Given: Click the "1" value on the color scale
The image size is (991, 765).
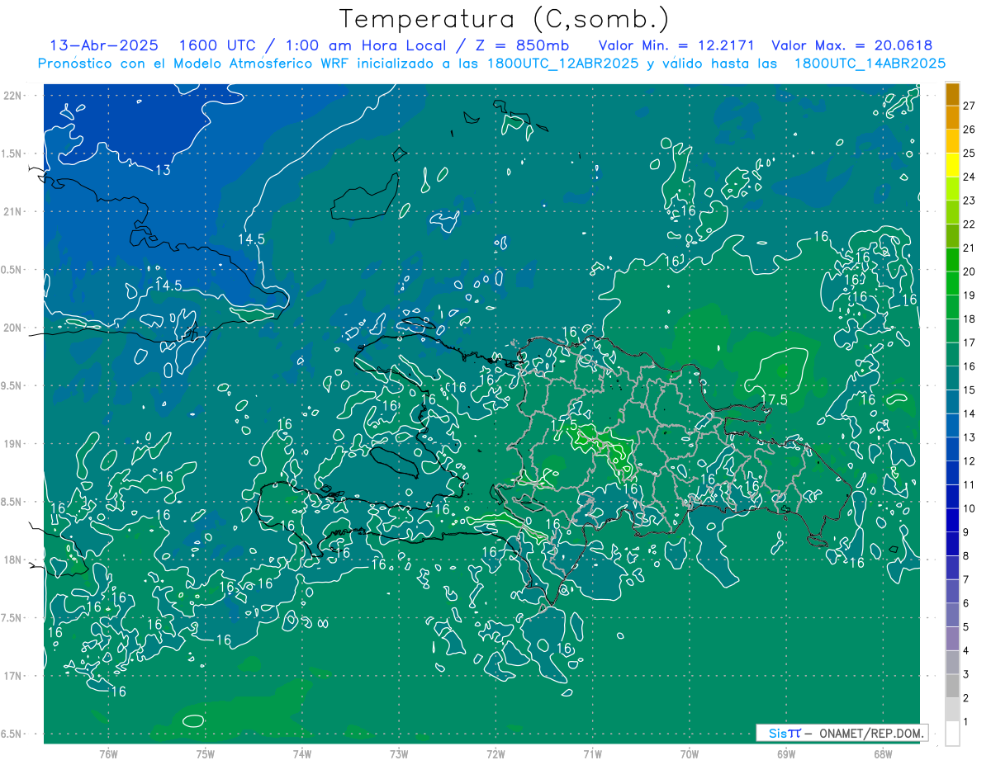Looking at the screenshot, I should pyautogui.click(x=965, y=722).
